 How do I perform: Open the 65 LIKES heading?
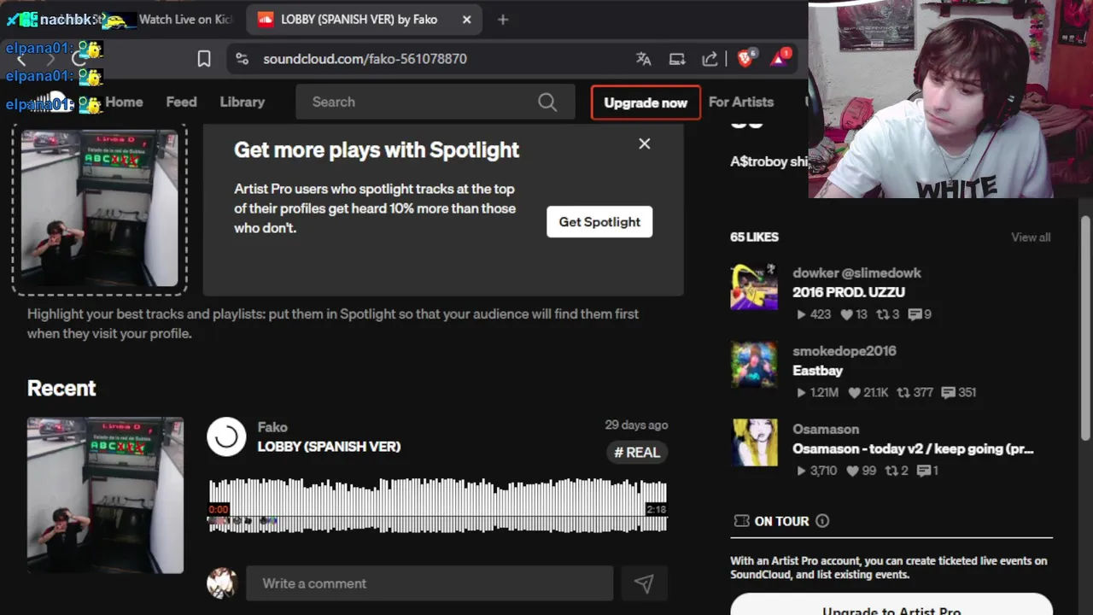[754, 237]
